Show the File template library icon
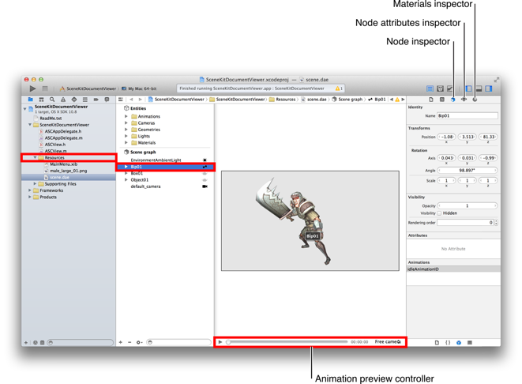Viewport: 522px width, 384px height. pyautogui.click(x=438, y=342)
